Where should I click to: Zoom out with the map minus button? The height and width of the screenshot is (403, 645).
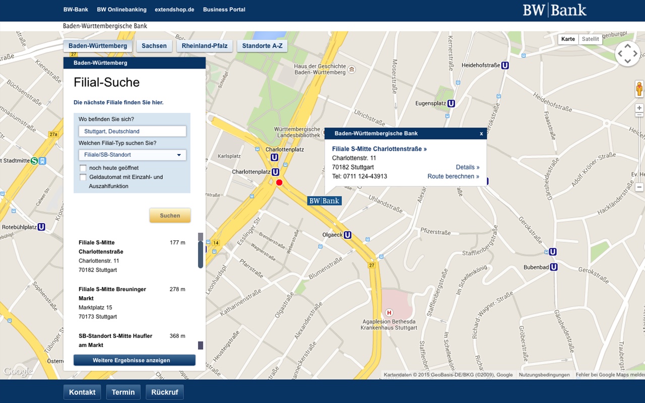tap(639, 187)
